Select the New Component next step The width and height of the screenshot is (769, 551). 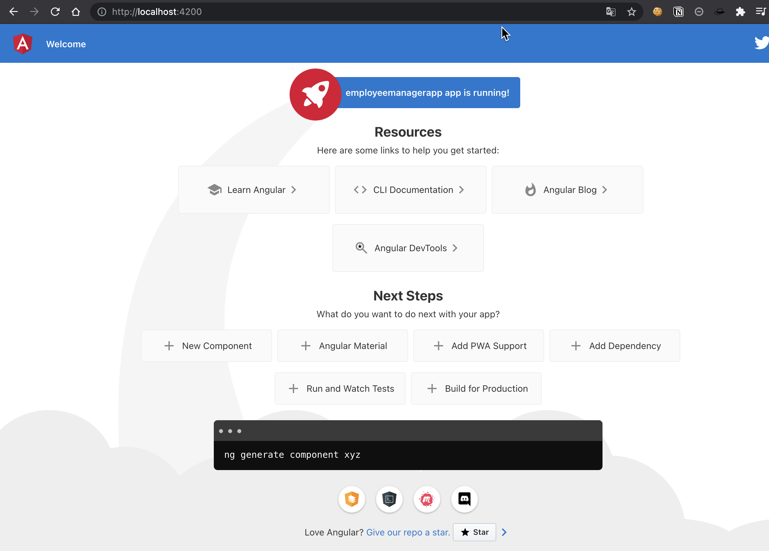click(206, 346)
